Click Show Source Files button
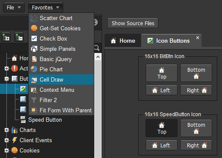Screen dimensions: 222x158 point(133,23)
